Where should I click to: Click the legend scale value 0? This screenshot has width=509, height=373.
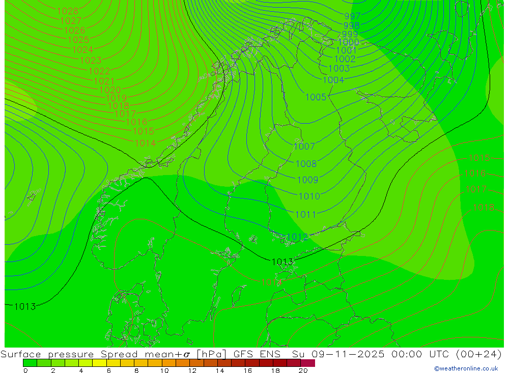[x=25, y=370]
